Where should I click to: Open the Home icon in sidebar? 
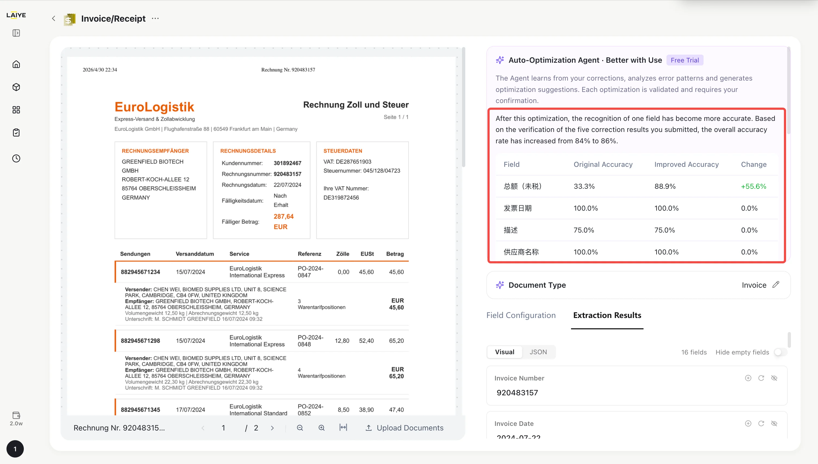click(x=16, y=64)
